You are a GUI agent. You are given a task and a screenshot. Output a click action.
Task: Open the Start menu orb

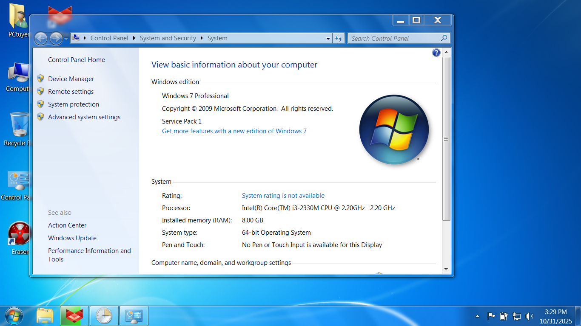coord(14,316)
